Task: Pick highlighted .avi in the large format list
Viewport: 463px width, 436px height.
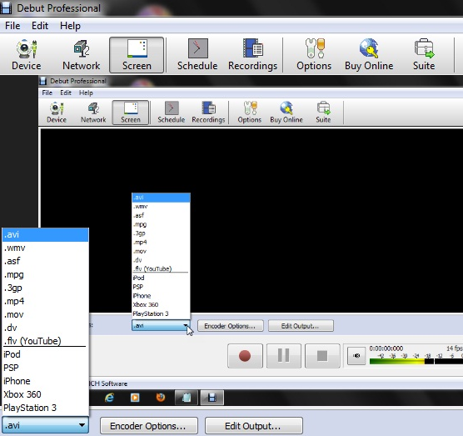Action: pos(45,235)
